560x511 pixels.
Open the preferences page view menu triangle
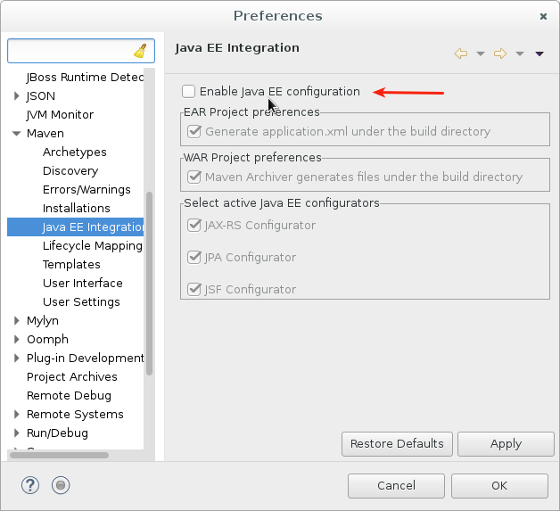539,54
